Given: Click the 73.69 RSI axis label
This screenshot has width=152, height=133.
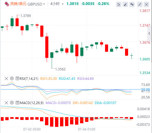Looking at the screenshot, I should (x=145, y=85).
